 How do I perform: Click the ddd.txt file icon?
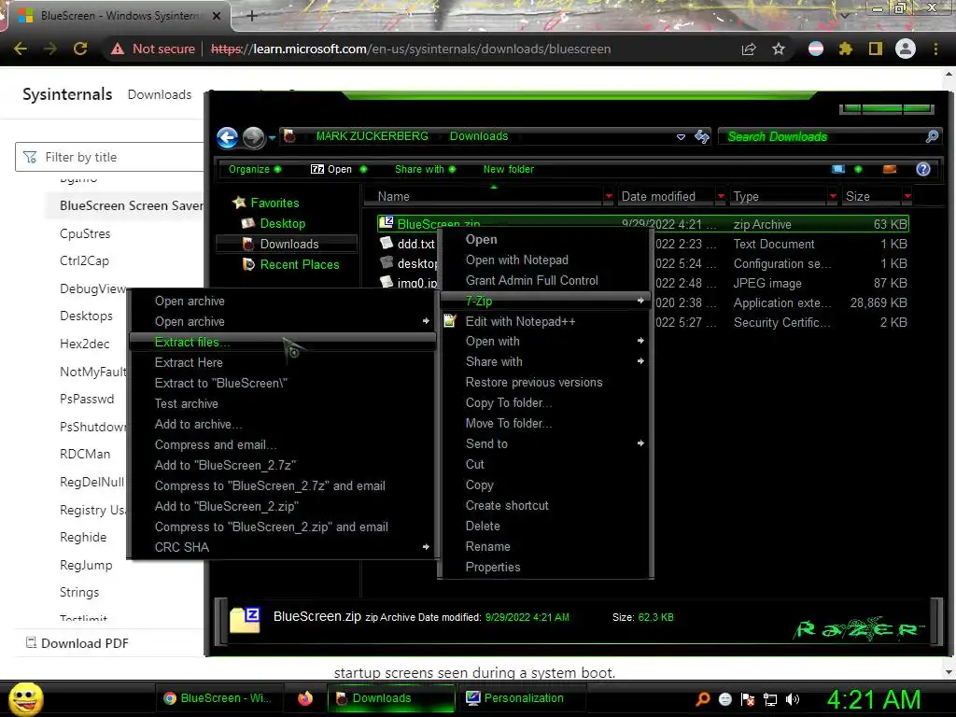click(387, 243)
